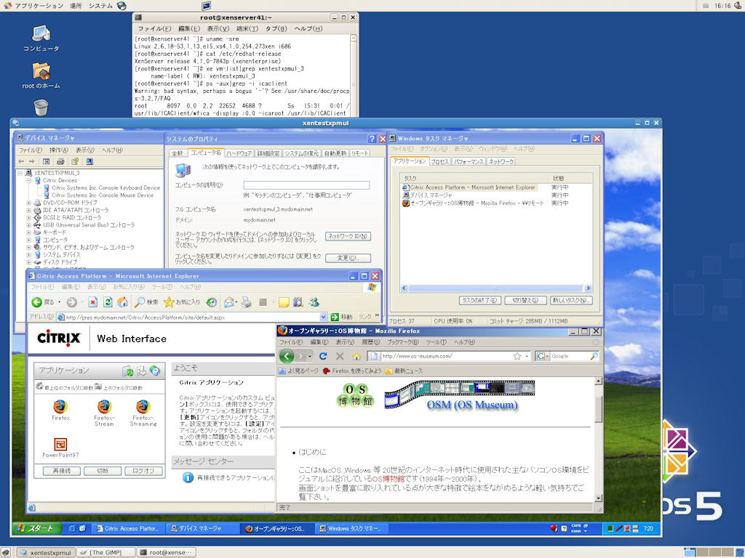The height and width of the screenshot is (558, 745).
Task: Click Internet Explorer Refresh icon
Action: coord(108,302)
